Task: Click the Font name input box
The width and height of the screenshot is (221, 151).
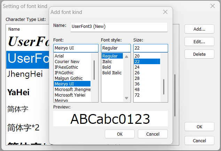Action: coord(76,48)
